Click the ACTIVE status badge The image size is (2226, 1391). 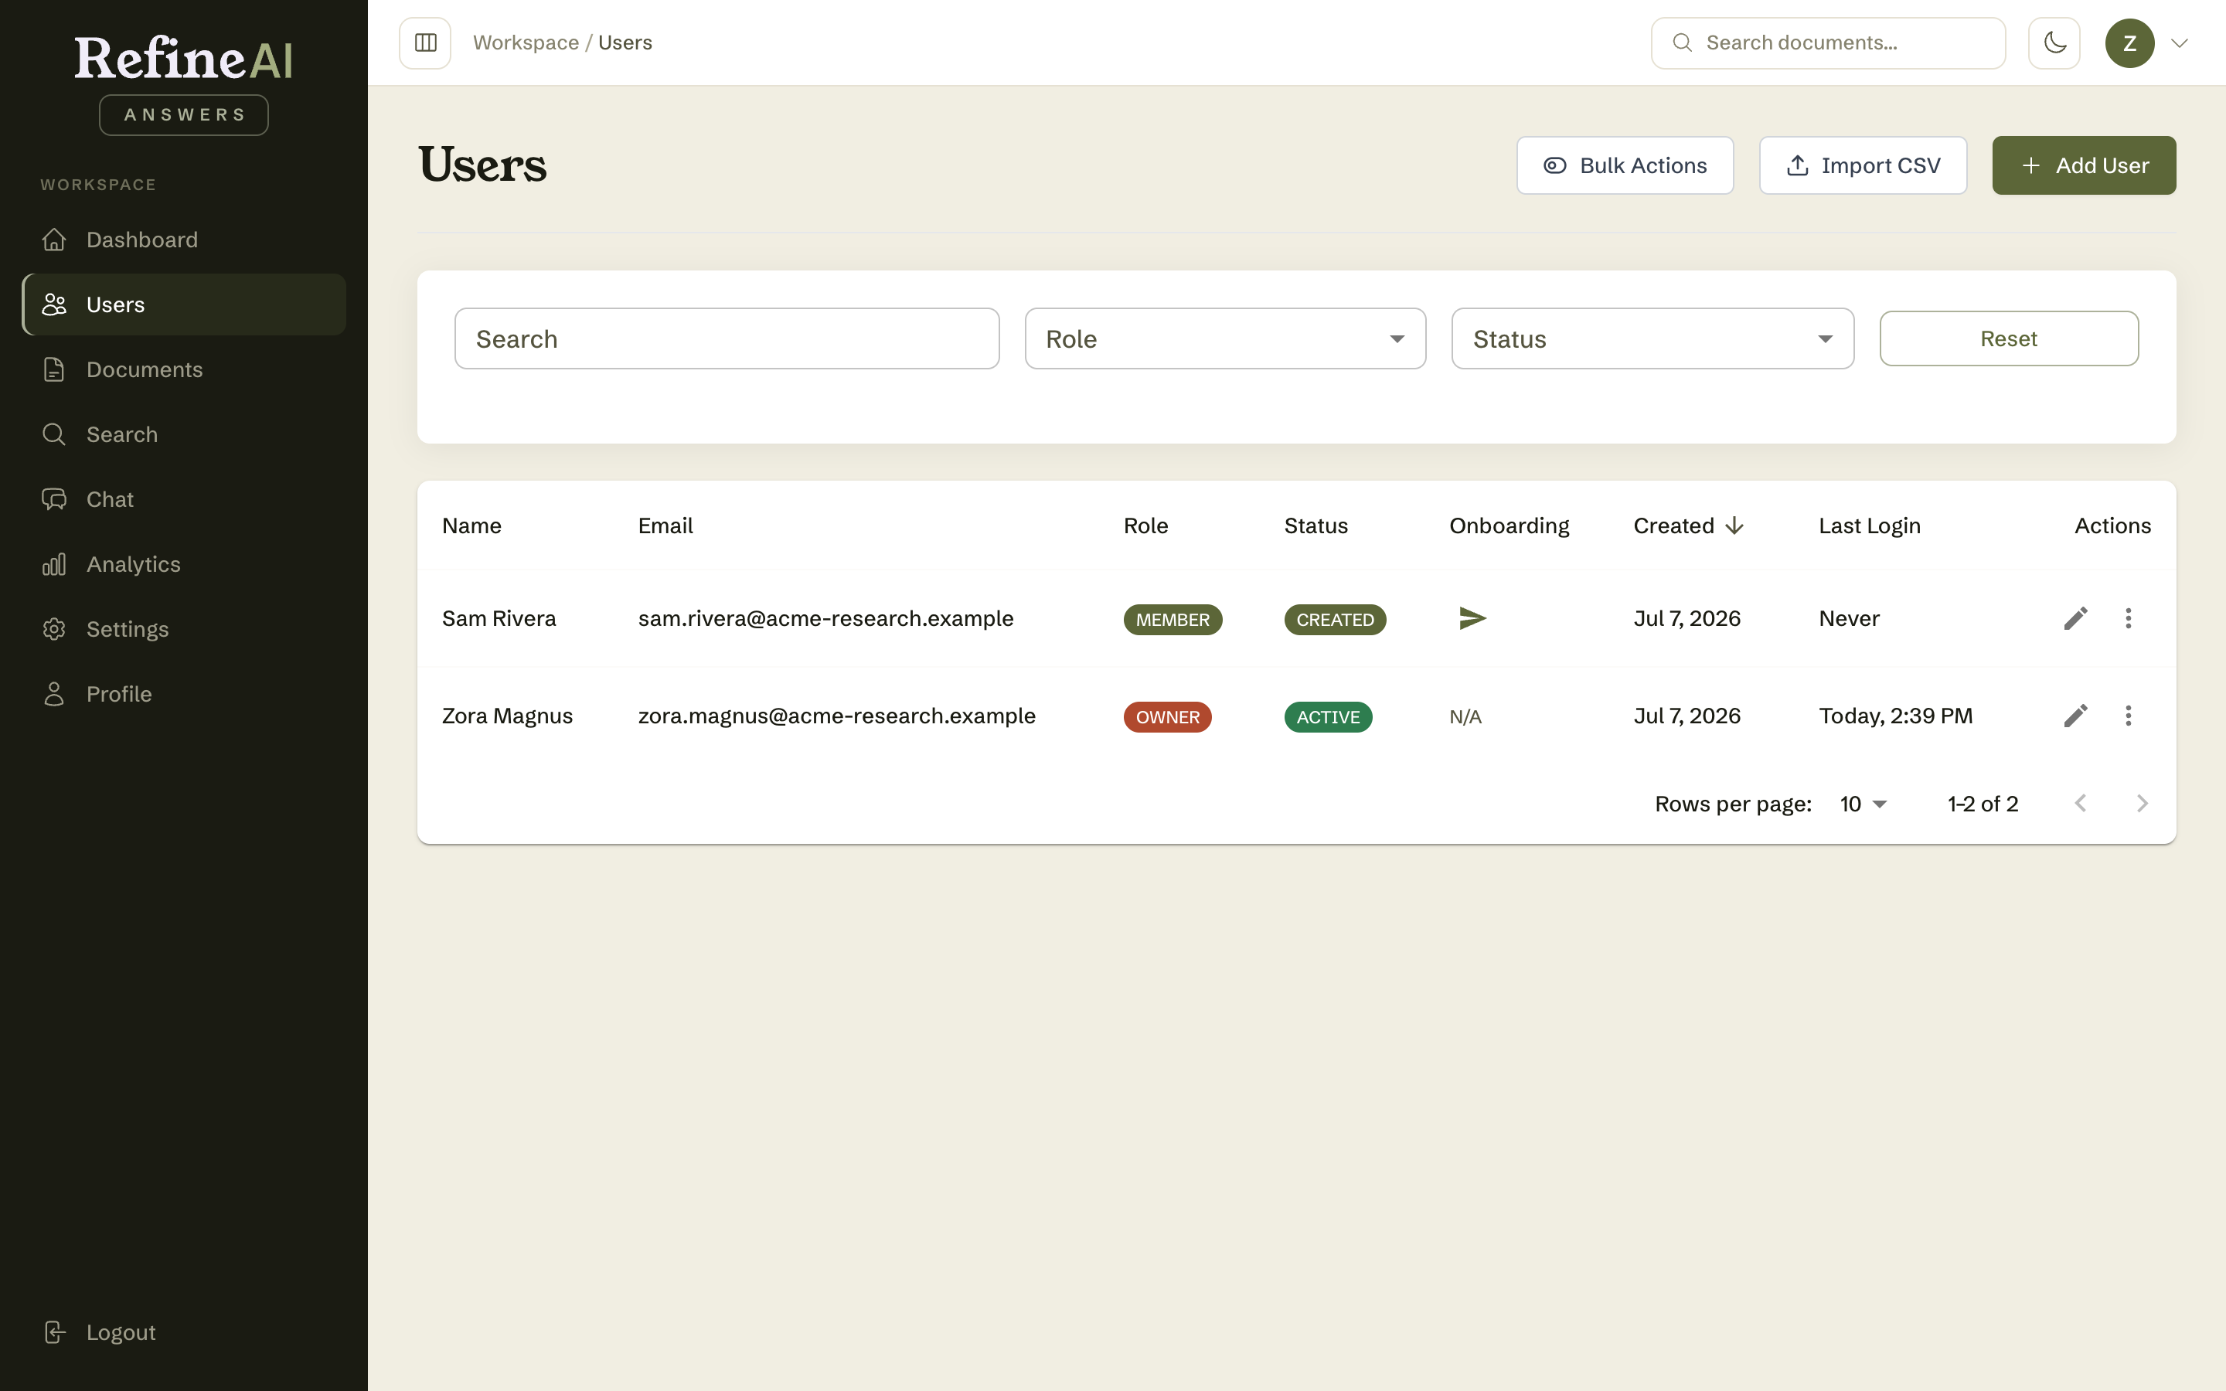1328,718
